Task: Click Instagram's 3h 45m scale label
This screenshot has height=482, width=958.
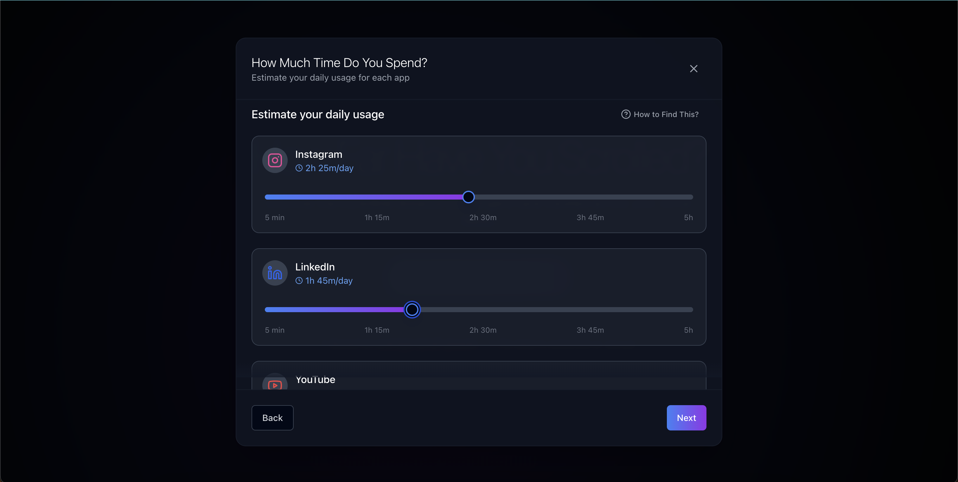Action: 590,218
